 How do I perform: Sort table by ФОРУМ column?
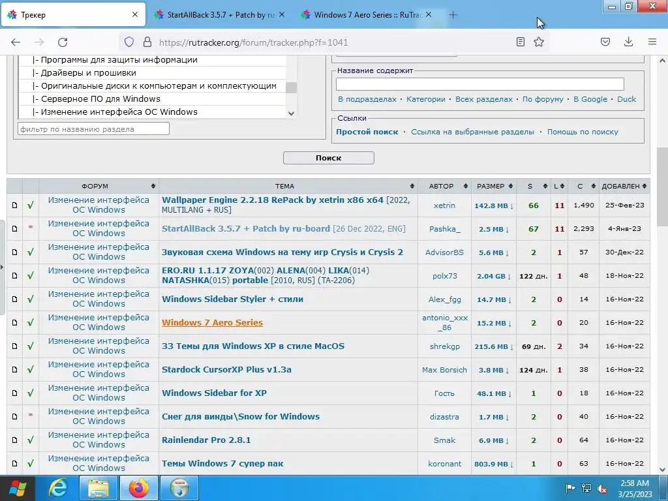coord(99,186)
